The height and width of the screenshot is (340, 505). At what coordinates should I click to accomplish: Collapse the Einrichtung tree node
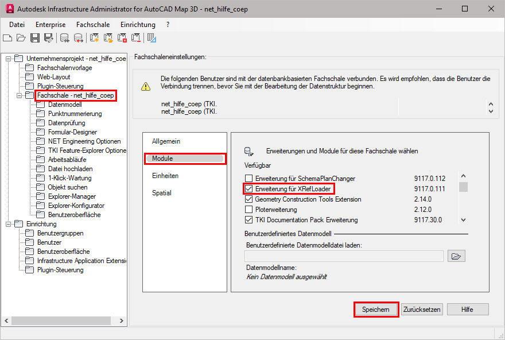[8, 224]
